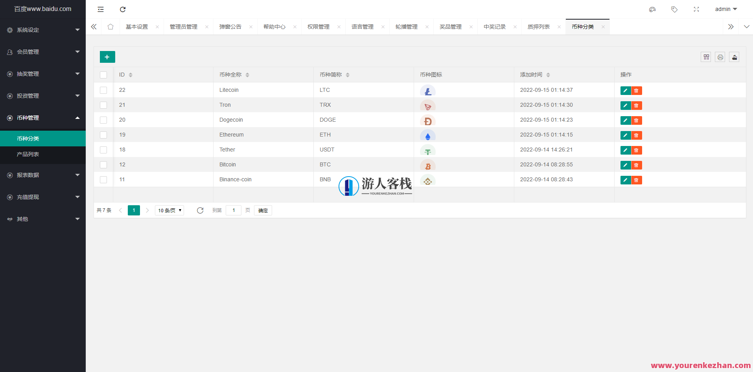Click the tag icon in the top bar
This screenshot has width=753, height=372.
click(674, 9)
